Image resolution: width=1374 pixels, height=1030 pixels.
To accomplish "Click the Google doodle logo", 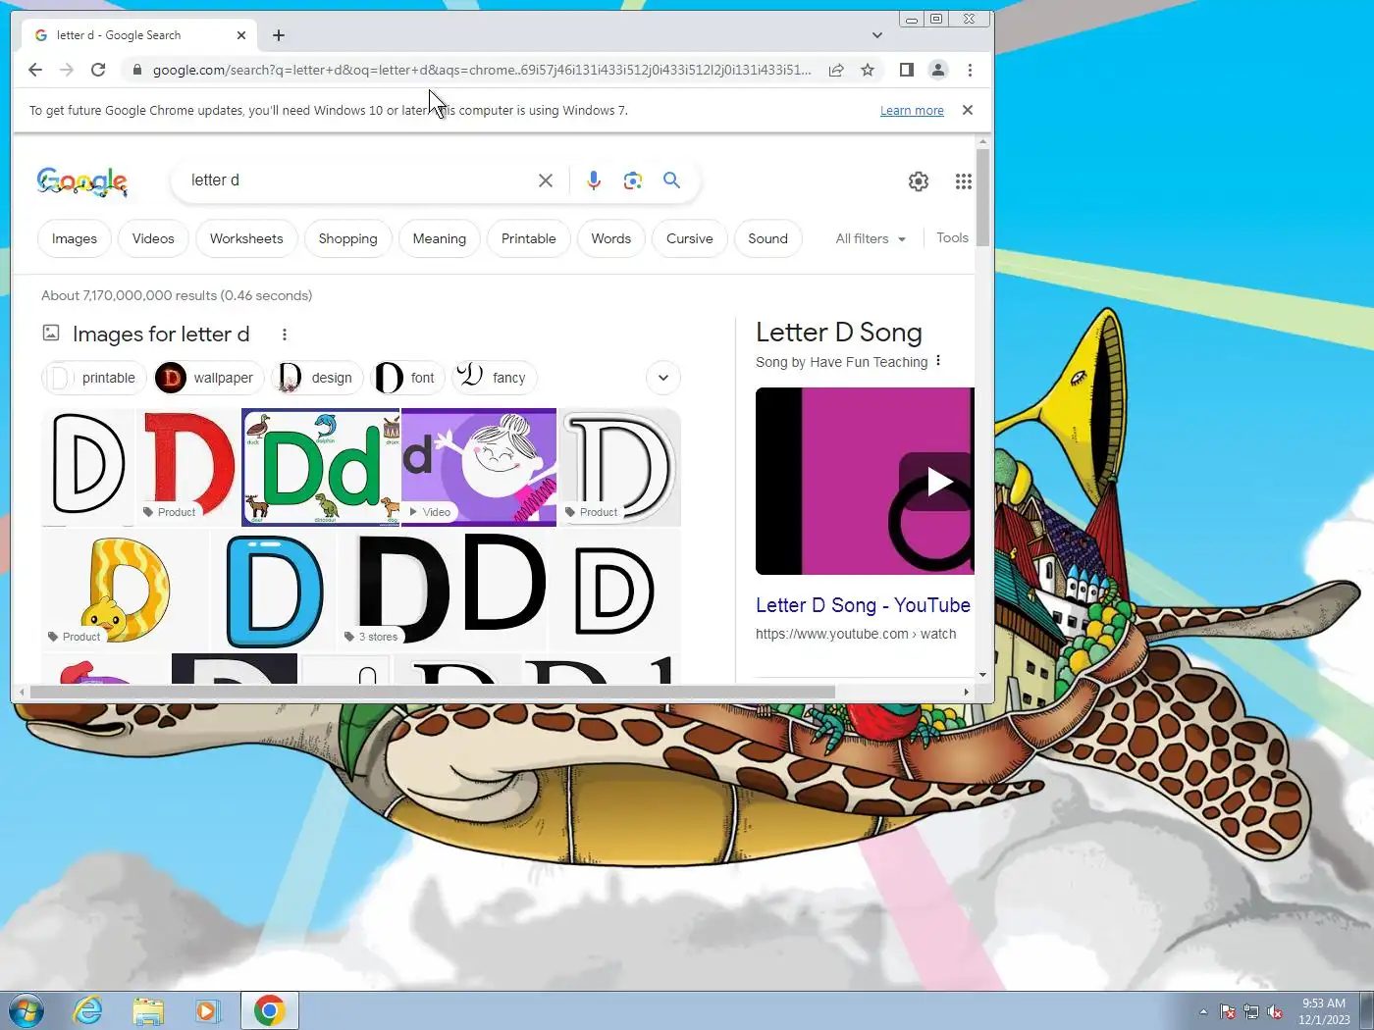I will click(x=82, y=181).
